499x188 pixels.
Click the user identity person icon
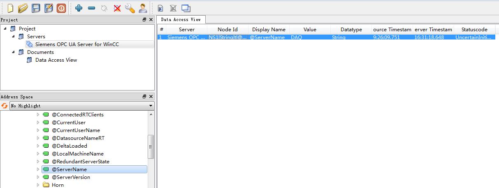coord(143,8)
